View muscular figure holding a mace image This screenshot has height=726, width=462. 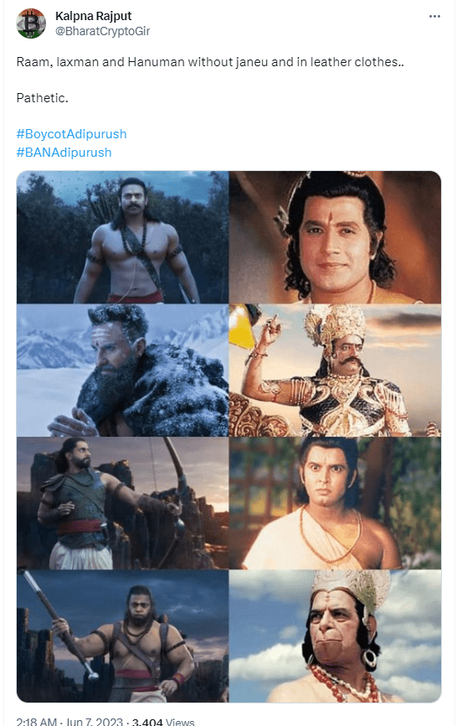coord(122,636)
